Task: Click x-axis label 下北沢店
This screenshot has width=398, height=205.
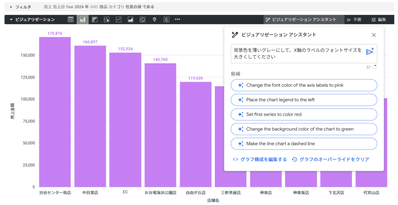Action: 336,193
